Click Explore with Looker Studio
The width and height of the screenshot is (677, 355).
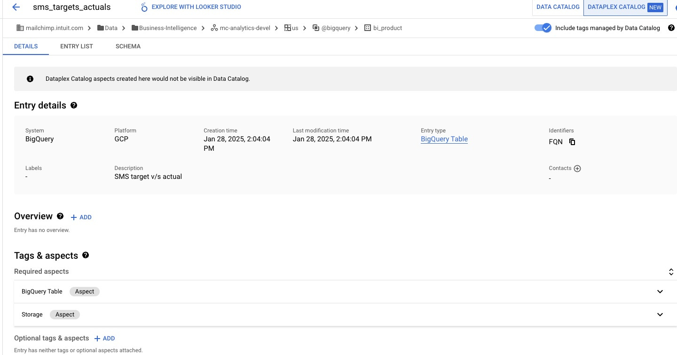(x=191, y=7)
